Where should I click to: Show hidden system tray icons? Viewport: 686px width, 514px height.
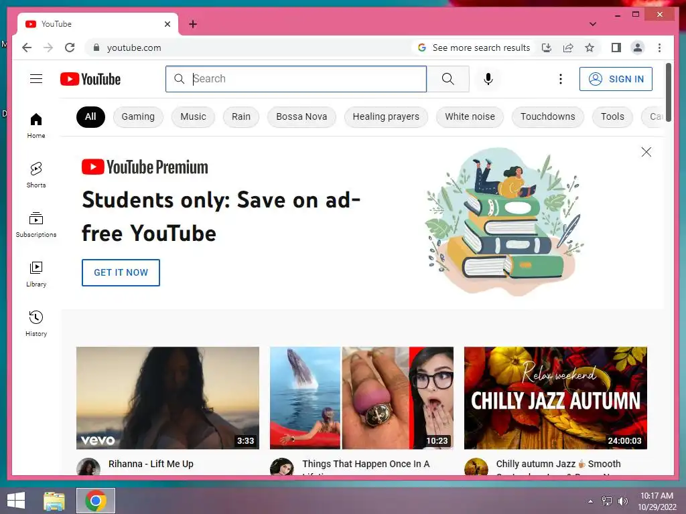[x=591, y=501]
